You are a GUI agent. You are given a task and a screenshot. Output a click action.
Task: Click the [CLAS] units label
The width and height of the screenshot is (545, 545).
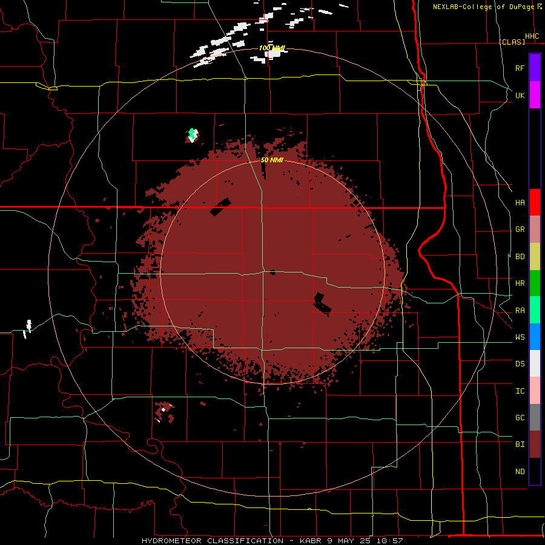pos(512,42)
